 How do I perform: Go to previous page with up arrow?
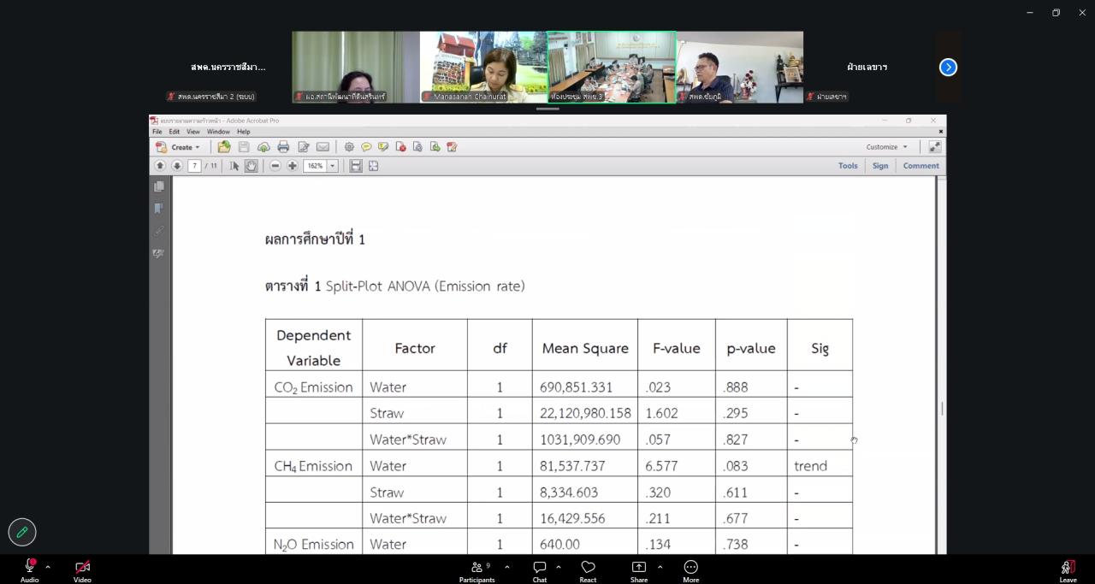tap(160, 166)
